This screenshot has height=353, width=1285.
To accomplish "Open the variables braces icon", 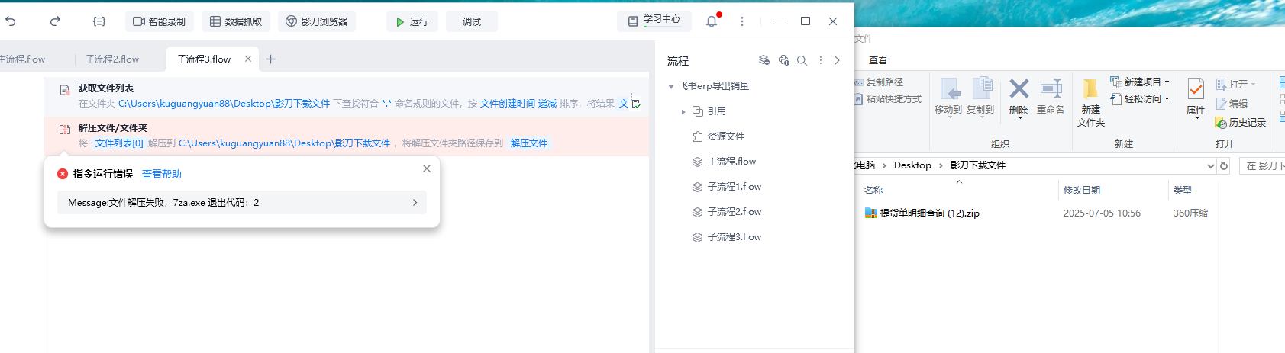I will (99, 21).
